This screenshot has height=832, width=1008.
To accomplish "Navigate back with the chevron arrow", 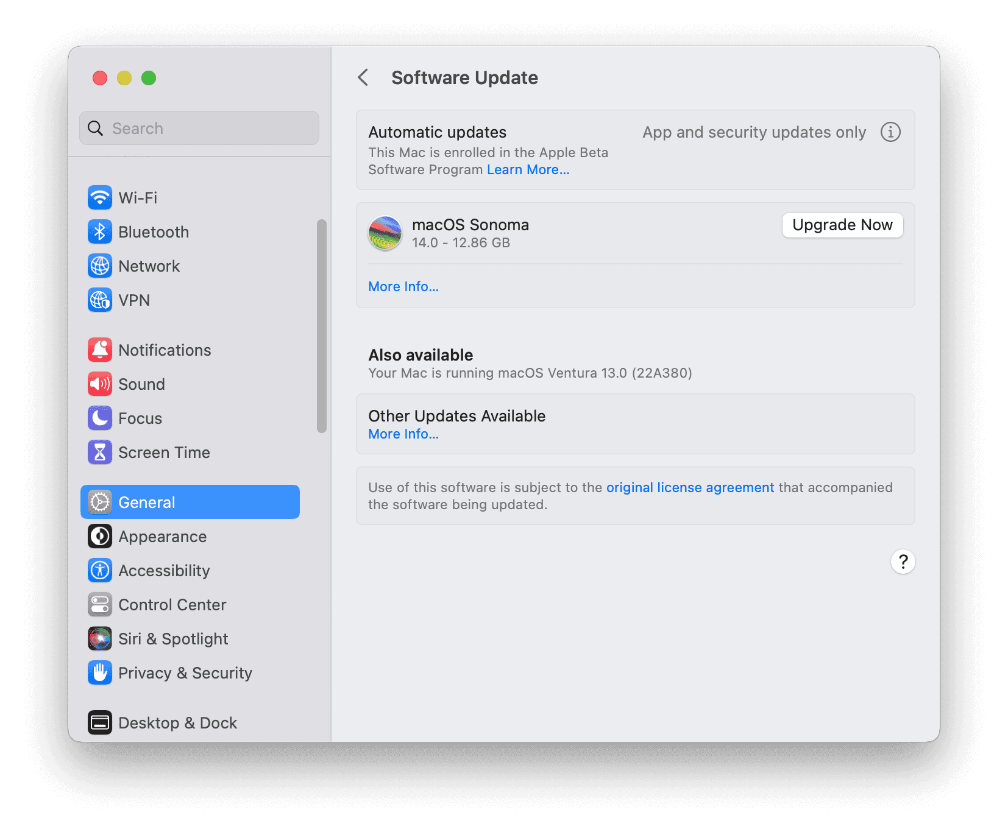I will 363,78.
